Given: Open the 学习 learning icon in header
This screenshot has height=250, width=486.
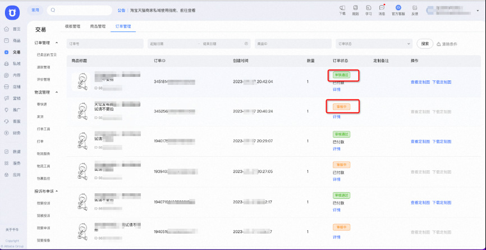Looking at the screenshot, I should [369, 10].
